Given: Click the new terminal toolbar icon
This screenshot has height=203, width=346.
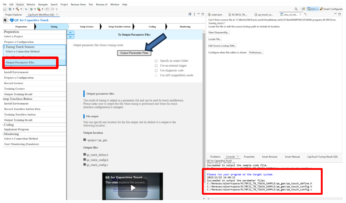Looking at the screenshot, I should [47, 9].
